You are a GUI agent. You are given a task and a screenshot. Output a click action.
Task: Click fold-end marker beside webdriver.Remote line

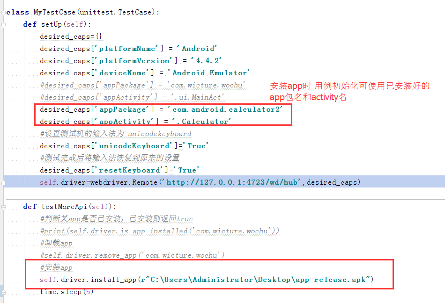coord(3,183)
